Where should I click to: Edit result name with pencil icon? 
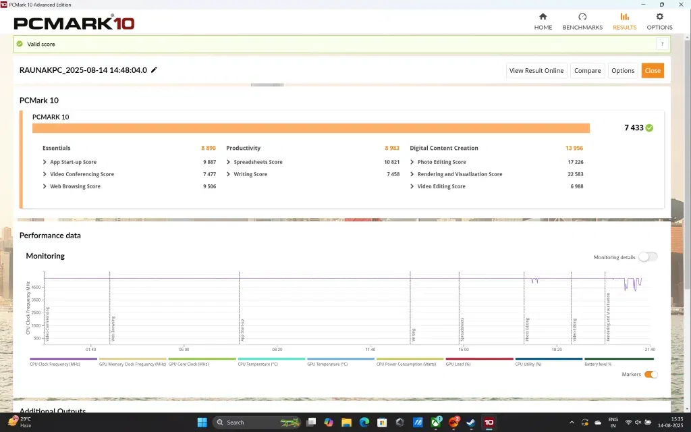coord(154,70)
